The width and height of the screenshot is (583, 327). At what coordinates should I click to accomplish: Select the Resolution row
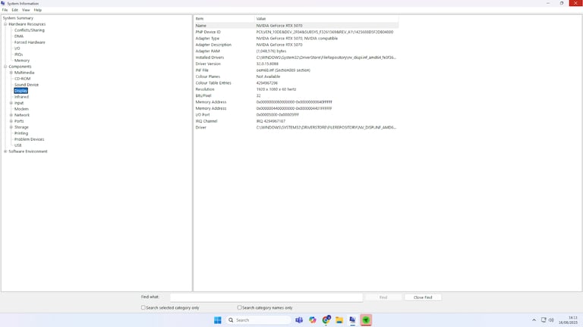coord(296,89)
